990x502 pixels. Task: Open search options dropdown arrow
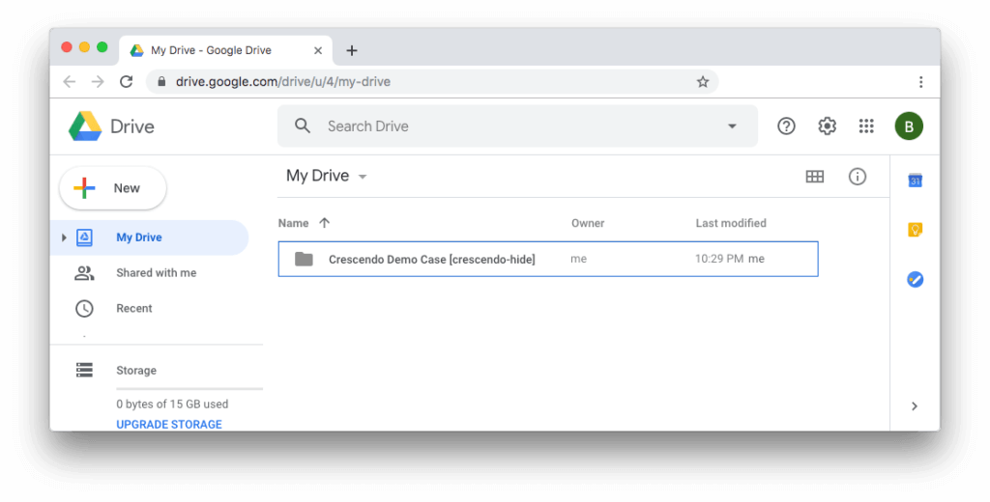coord(732,126)
